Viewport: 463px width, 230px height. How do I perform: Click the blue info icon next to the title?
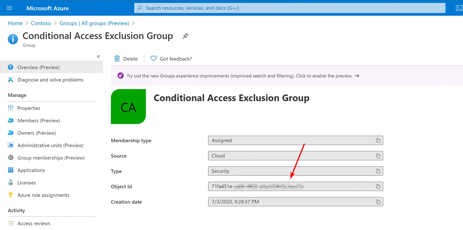tap(13, 39)
